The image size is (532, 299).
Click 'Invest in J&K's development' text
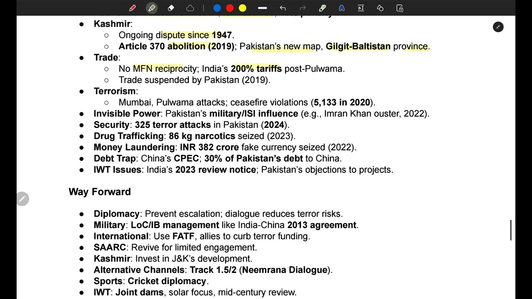coord(194,259)
